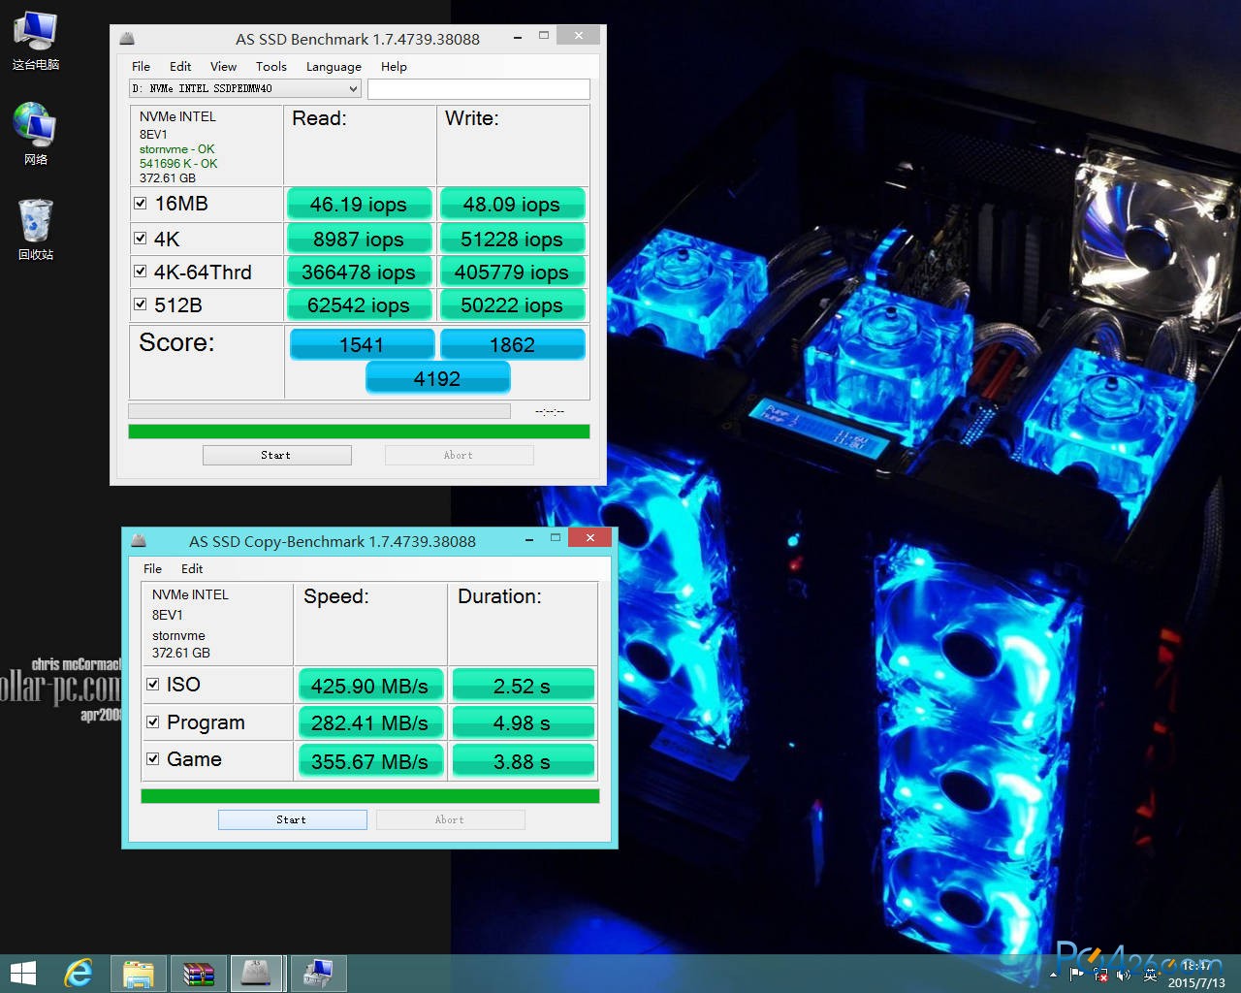This screenshot has width=1241, height=993.
Task: Toggle the Program copy test checkbox
Action: pos(153,722)
